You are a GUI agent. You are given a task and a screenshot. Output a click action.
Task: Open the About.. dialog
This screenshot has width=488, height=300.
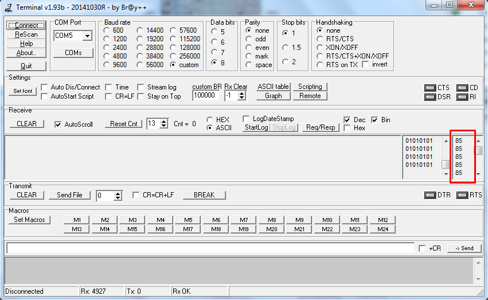pos(26,53)
